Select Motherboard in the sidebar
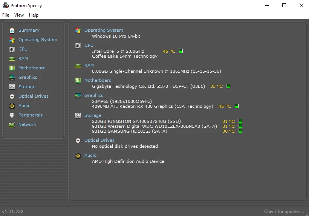The image size is (309, 216). tap(32, 68)
